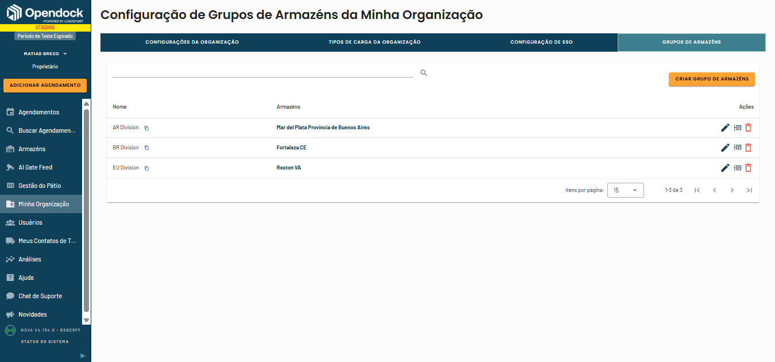Focus the warehouse group search field

tap(263, 72)
